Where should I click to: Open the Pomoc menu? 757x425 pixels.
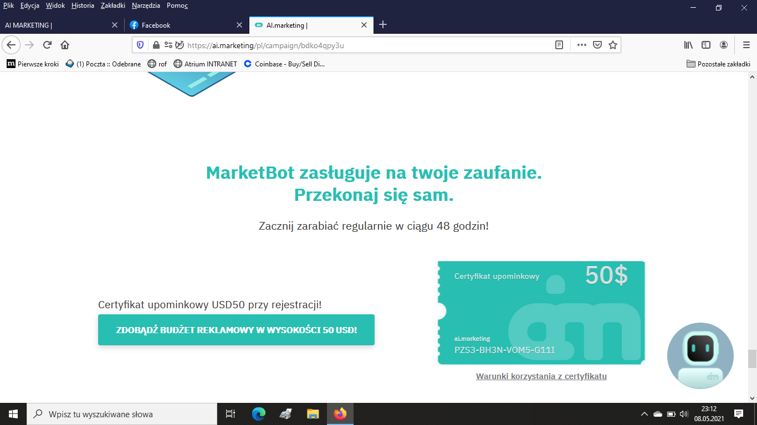click(177, 6)
